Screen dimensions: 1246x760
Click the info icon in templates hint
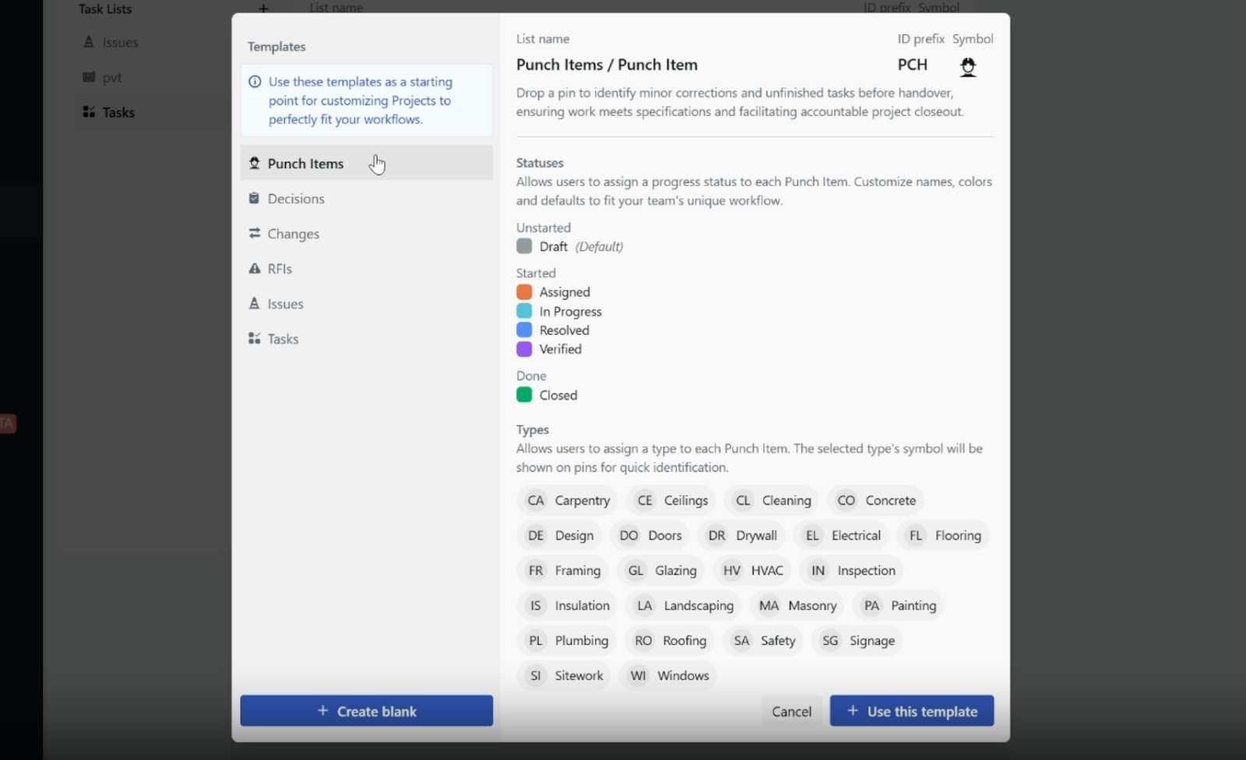pyautogui.click(x=255, y=82)
